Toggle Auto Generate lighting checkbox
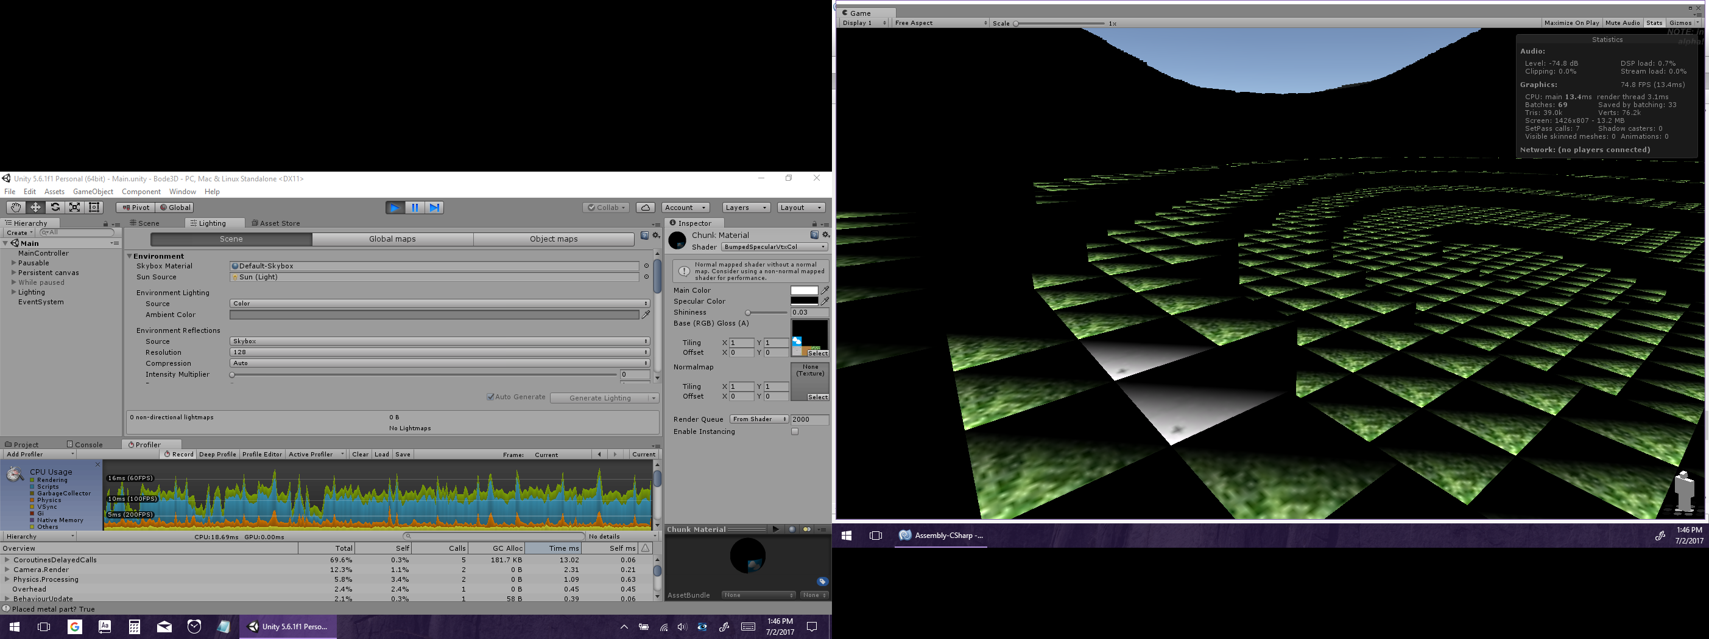 (x=491, y=397)
